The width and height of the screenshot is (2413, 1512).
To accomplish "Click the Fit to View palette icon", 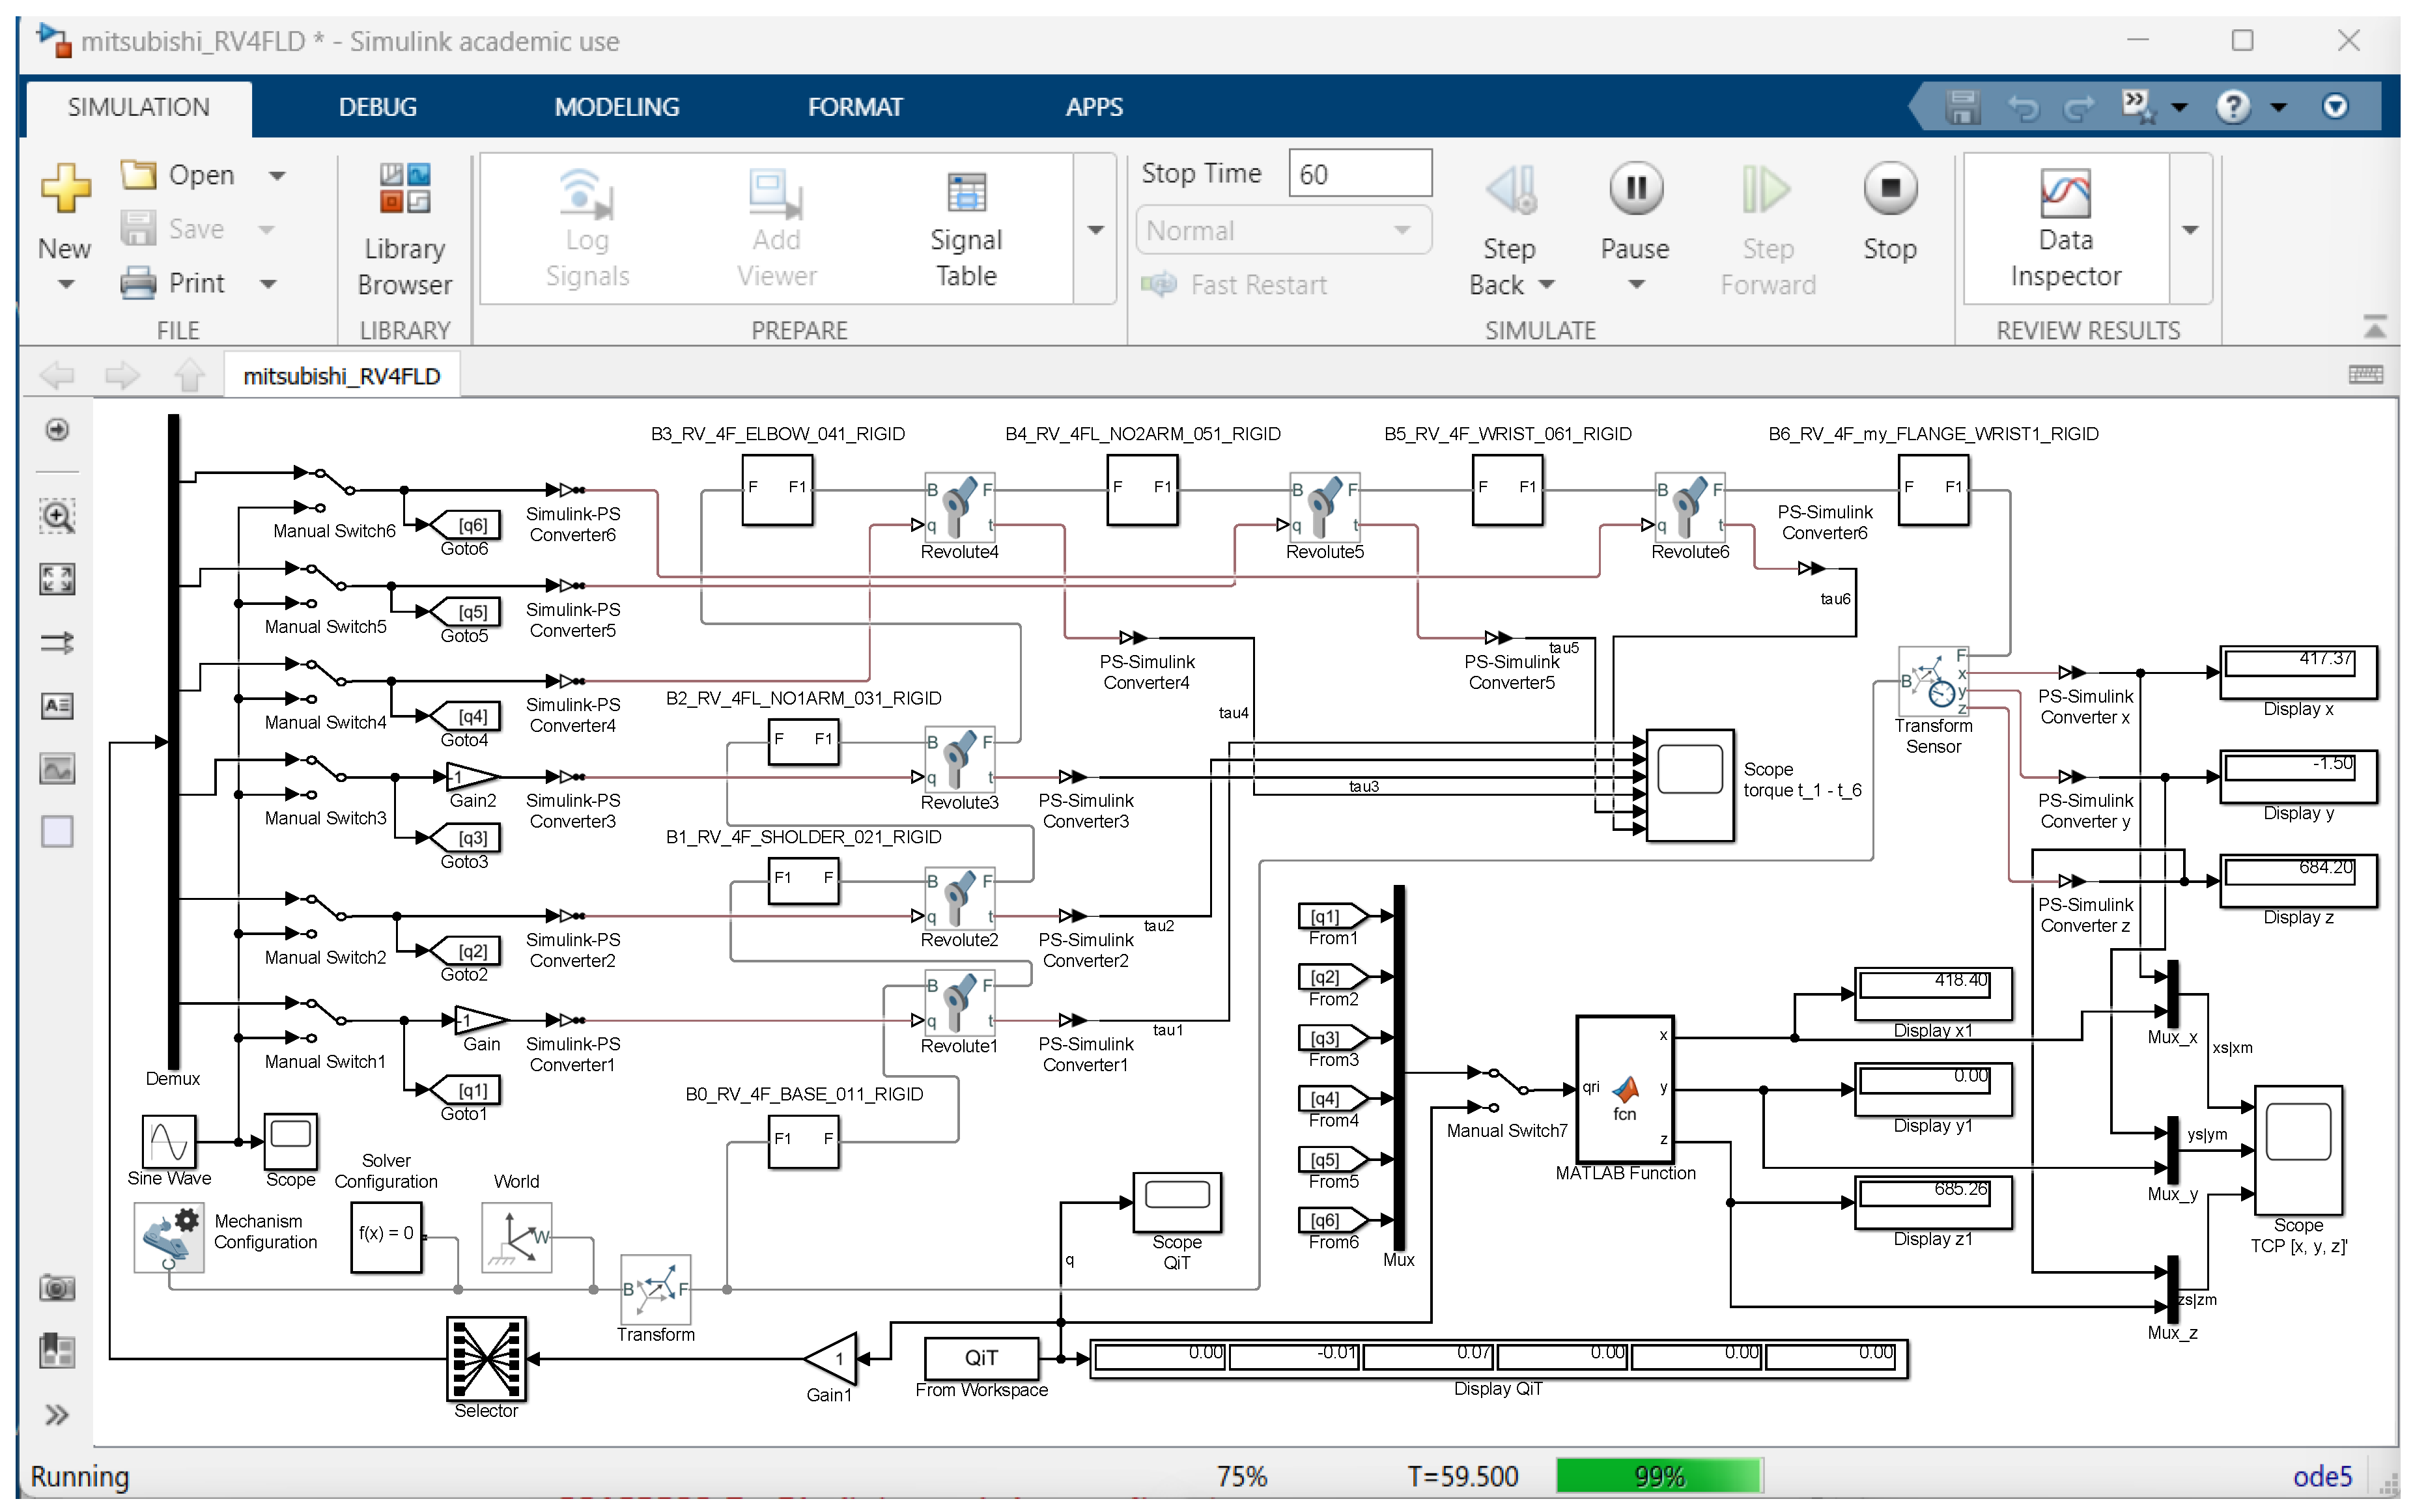I will 57,579.
